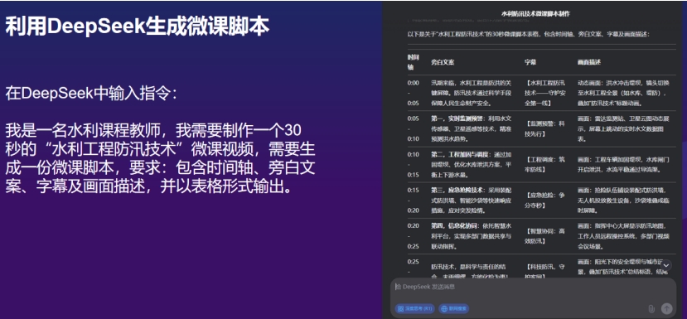Click the table header 画面描述
Viewport: 687px width, 319px height.
point(589,62)
